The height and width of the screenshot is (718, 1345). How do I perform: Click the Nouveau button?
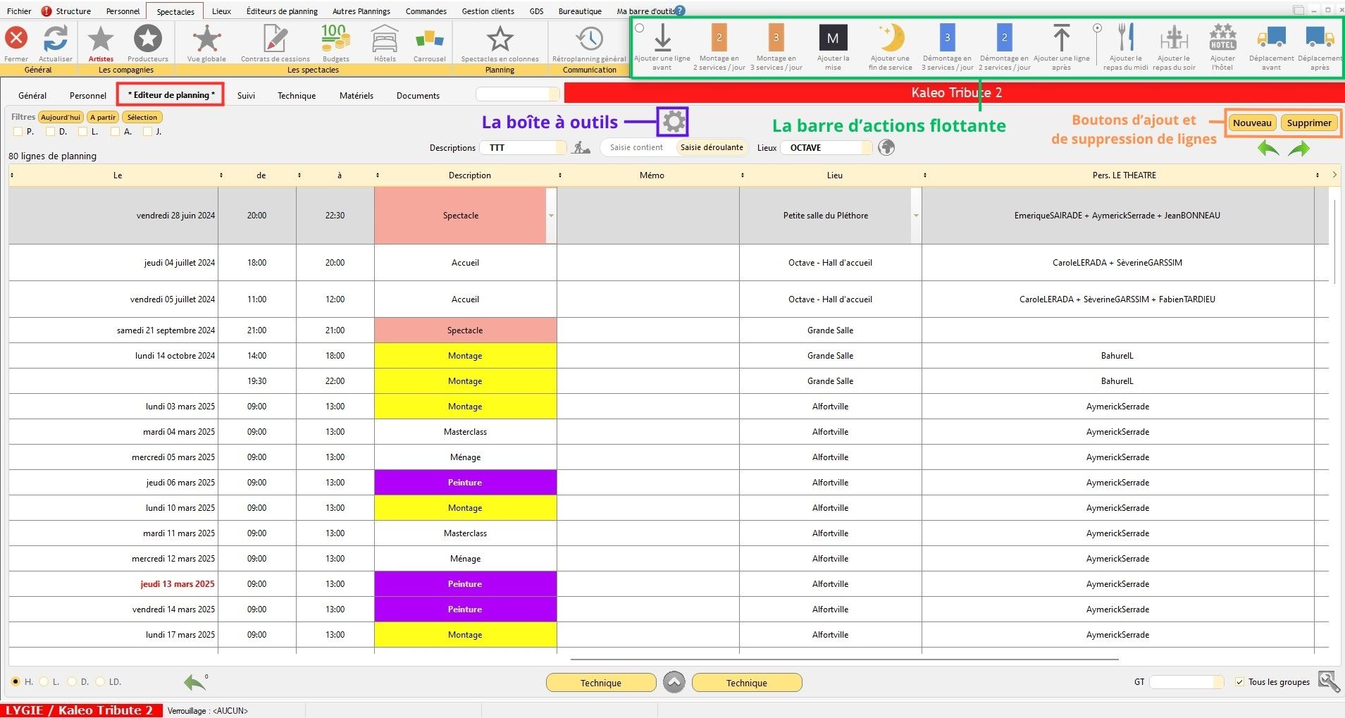click(x=1251, y=123)
